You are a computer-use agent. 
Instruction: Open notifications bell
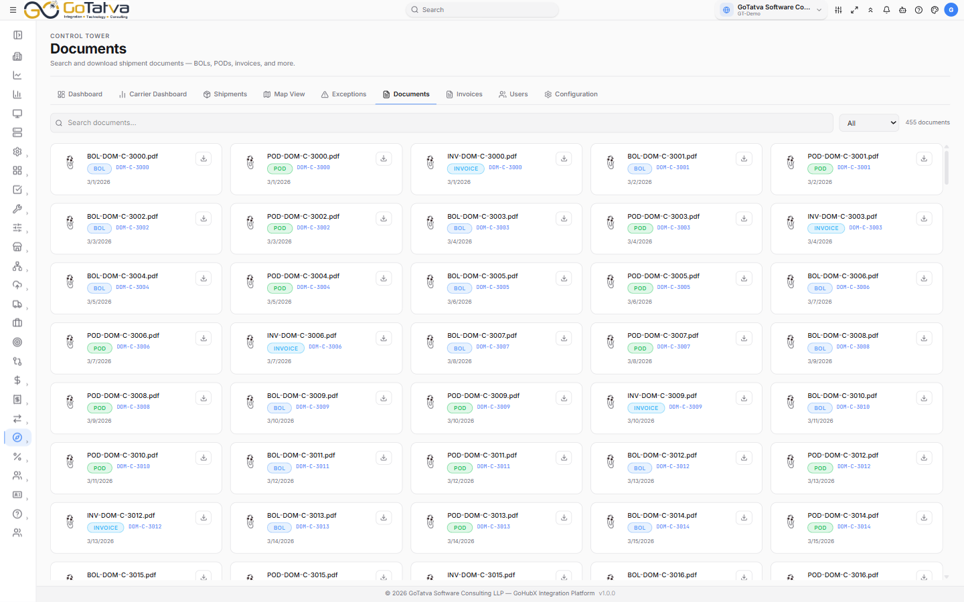tap(886, 10)
